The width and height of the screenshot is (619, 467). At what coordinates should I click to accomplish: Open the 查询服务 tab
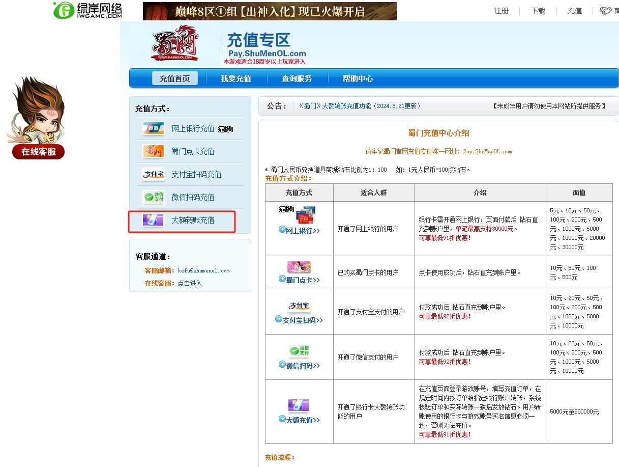tap(297, 78)
